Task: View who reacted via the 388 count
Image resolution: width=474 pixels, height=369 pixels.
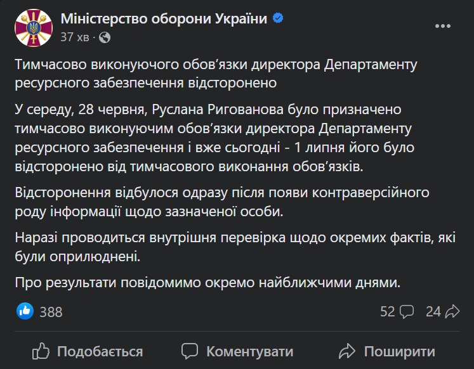Action: pyautogui.click(x=51, y=312)
